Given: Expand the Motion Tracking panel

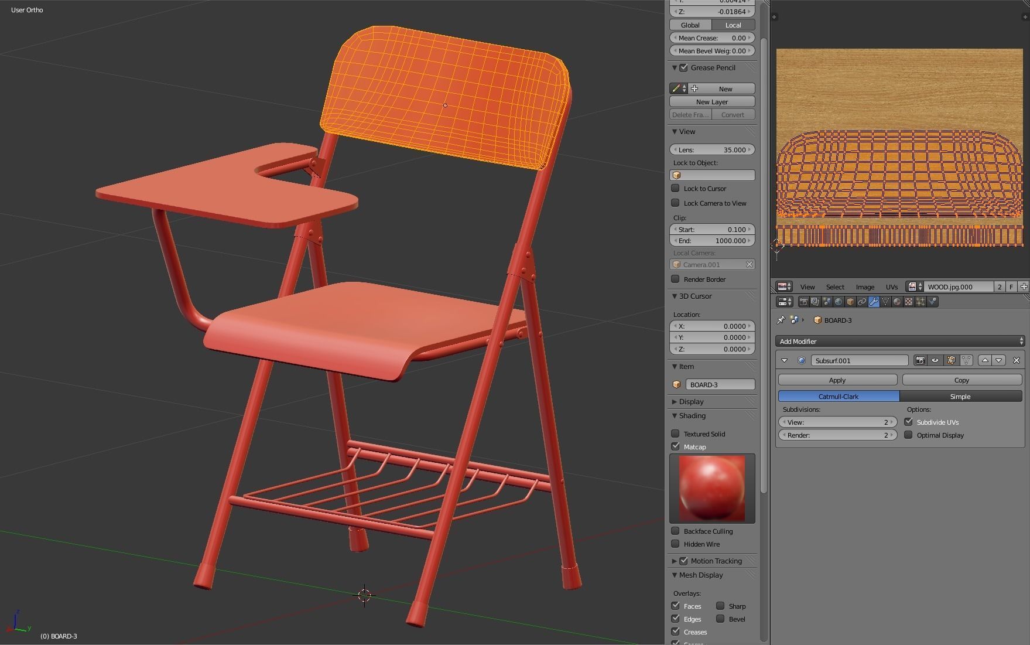Looking at the screenshot, I should [x=675, y=561].
